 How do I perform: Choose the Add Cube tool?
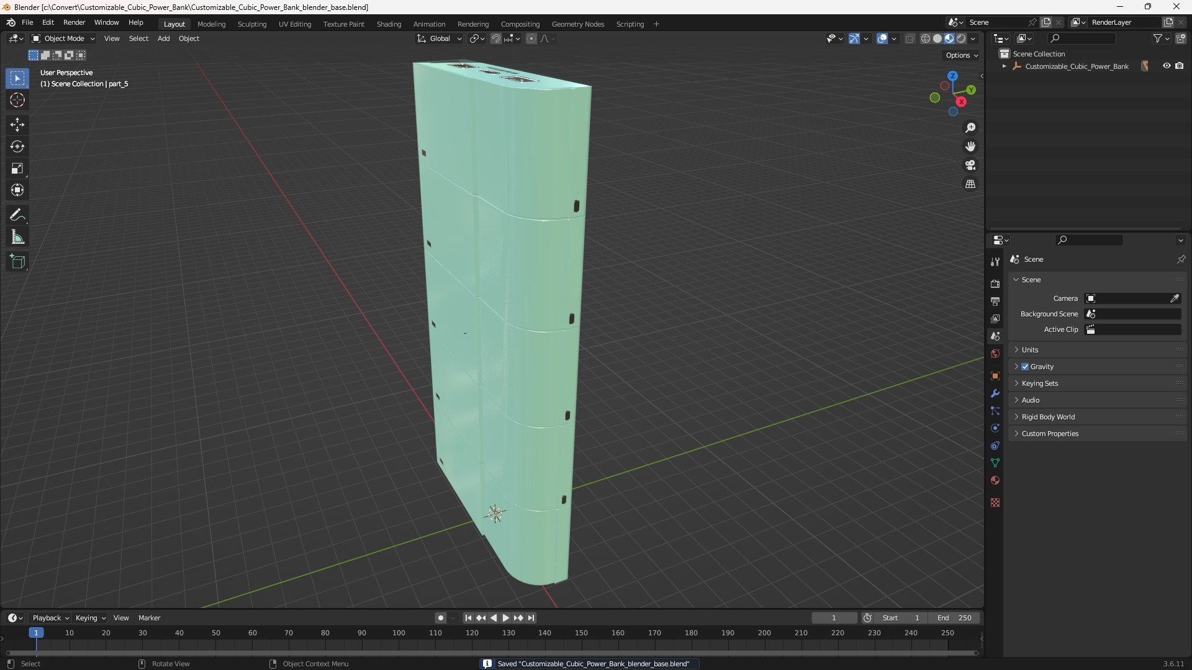[x=17, y=262]
